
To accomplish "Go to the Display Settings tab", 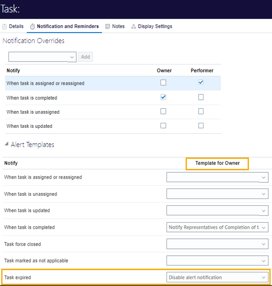I will click(x=155, y=26).
